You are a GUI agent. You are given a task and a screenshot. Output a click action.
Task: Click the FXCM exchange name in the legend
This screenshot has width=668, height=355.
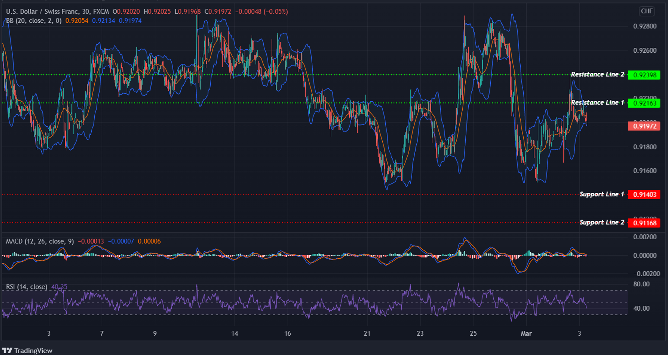100,11
